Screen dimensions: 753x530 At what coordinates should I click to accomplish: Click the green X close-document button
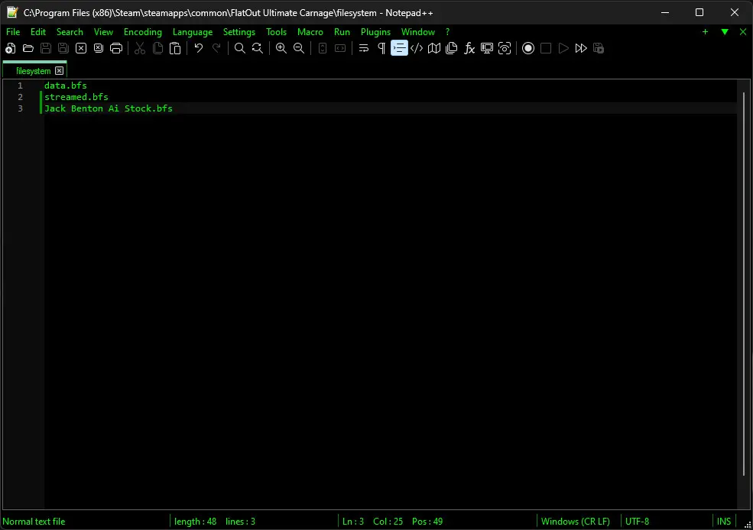743,31
